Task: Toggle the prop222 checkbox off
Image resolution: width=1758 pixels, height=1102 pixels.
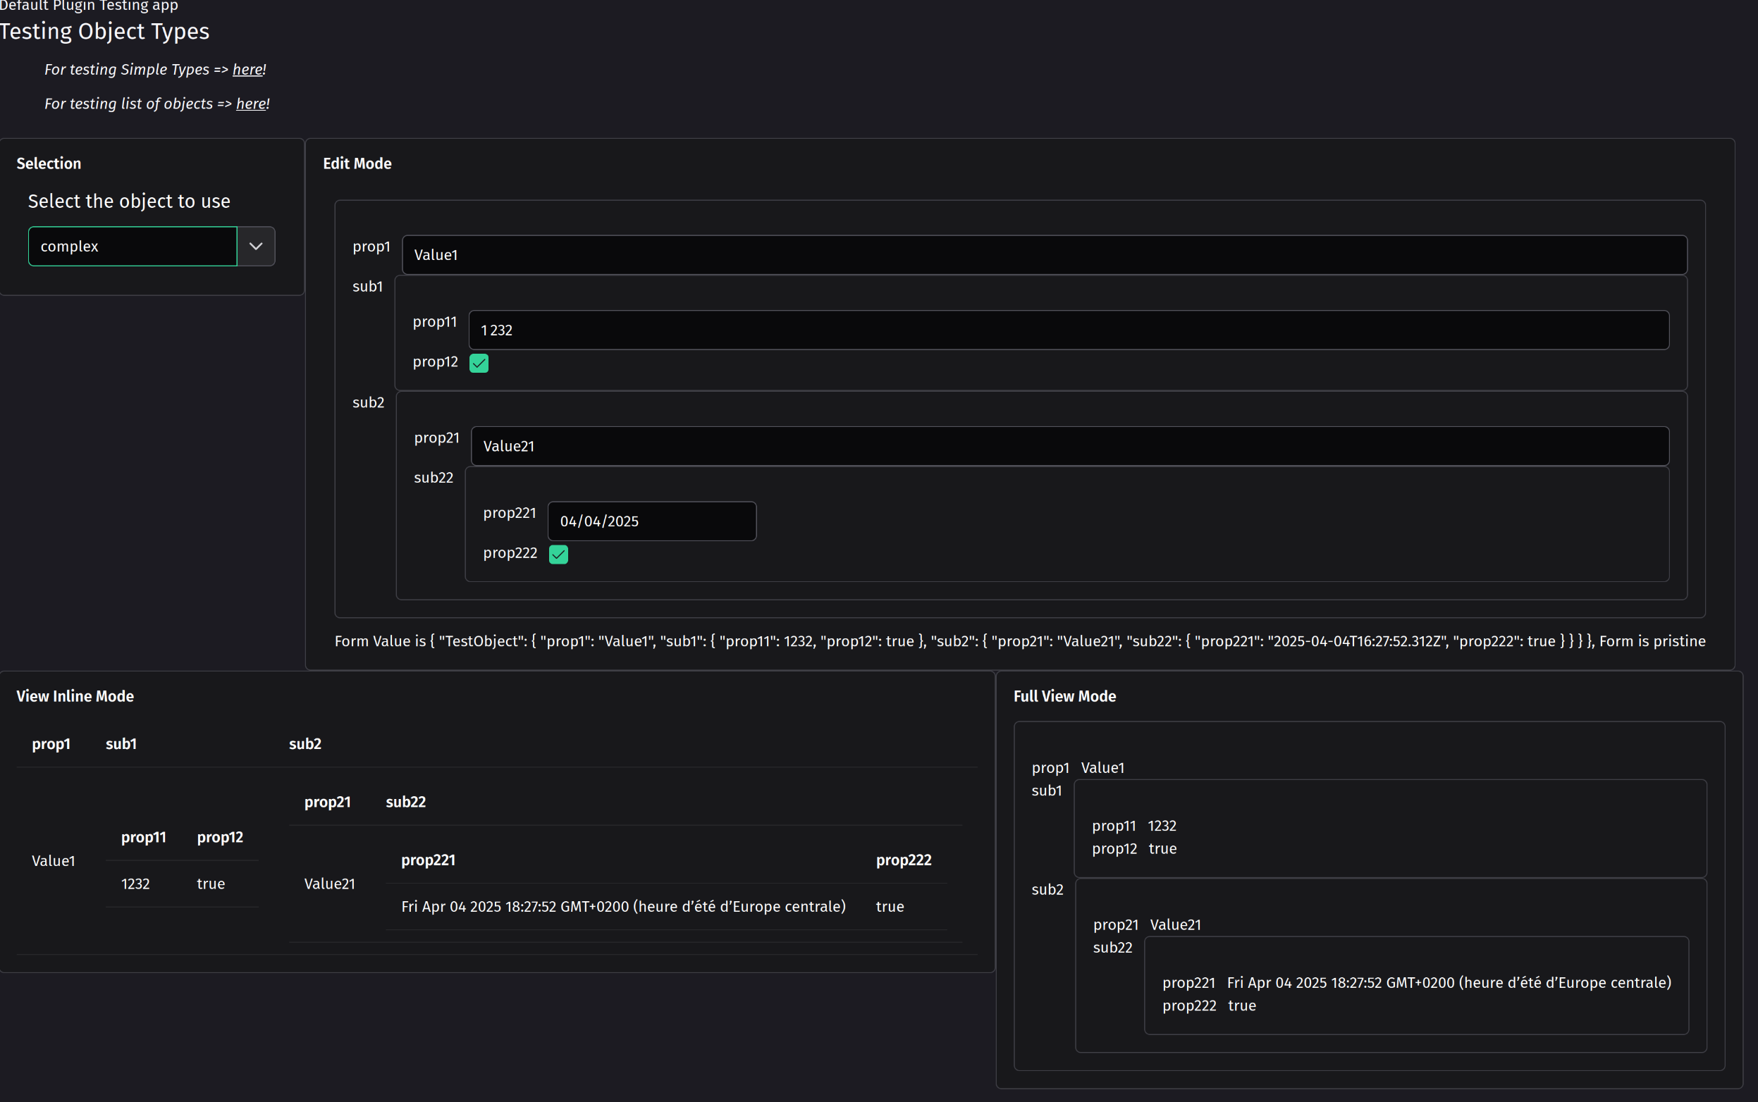Action: click(x=557, y=554)
